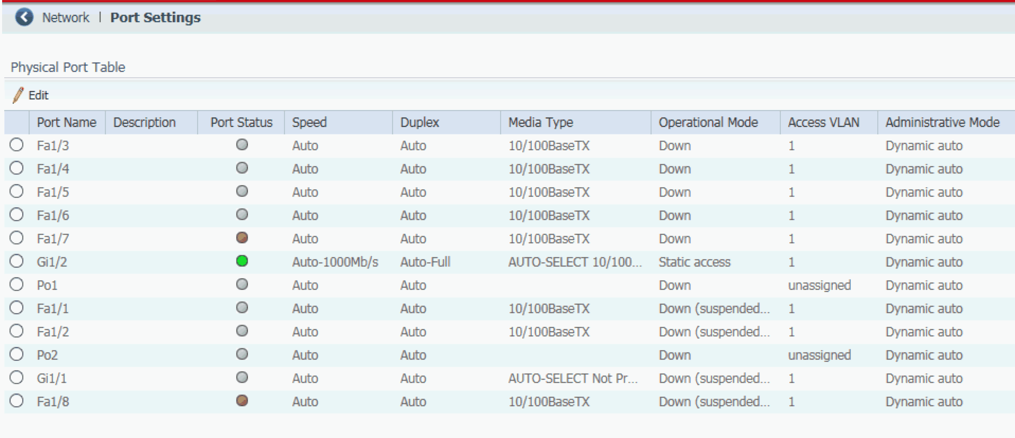Click Static access cell for Gi1/2
This screenshot has width=1015, height=438.
(x=694, y=262)
